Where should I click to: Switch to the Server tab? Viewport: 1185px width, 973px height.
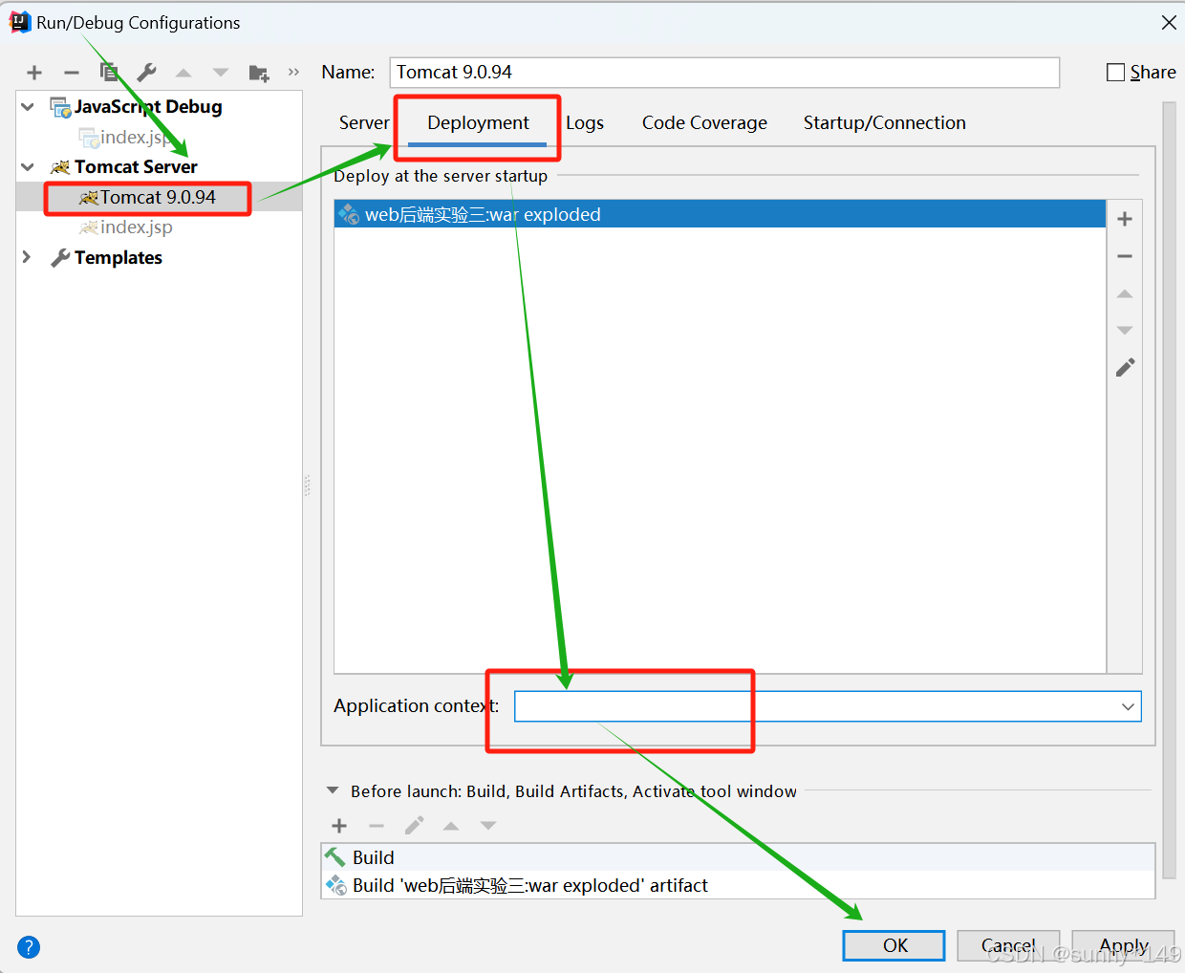(364, 122)
